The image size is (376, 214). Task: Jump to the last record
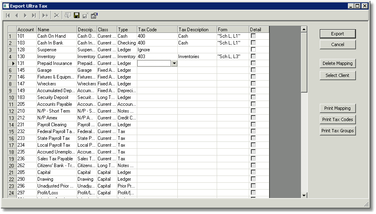coord(34,16)
